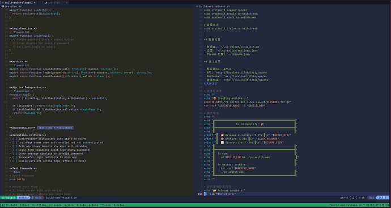Viewport: 391px width, 208px height.
Task: Click the git branch main indicator
Action: click(37, 198)
